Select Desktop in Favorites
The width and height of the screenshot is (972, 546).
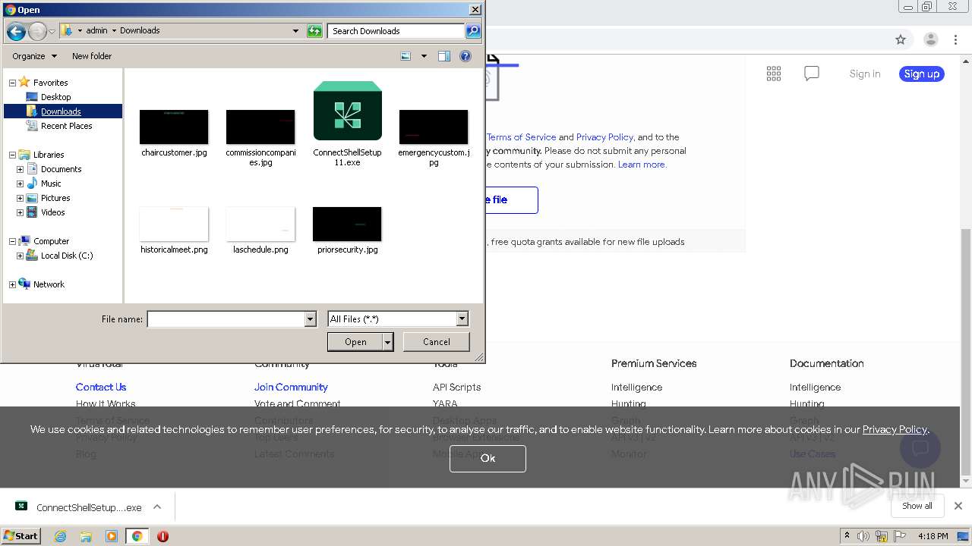55,97
